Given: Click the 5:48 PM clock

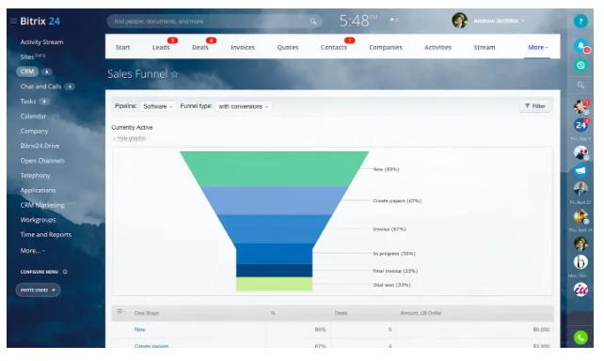Looking at the screenshot, I should click(x=358, y=21).
